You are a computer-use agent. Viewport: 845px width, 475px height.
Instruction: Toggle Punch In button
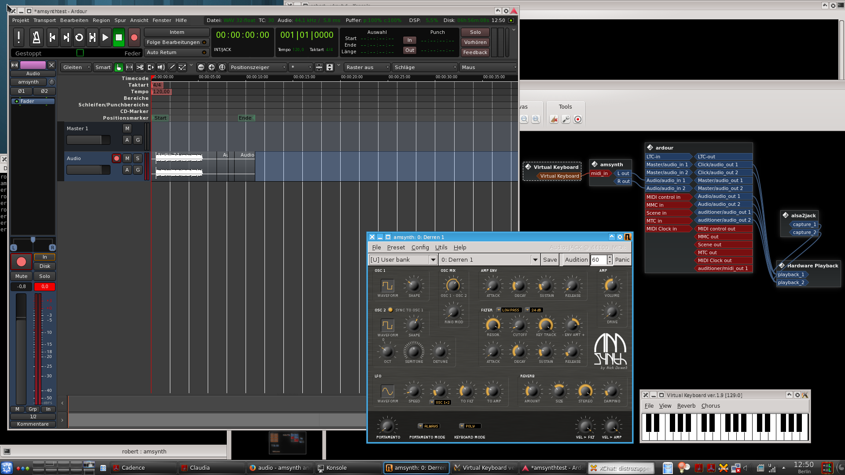pyautogui.click(x=410, y=40)
